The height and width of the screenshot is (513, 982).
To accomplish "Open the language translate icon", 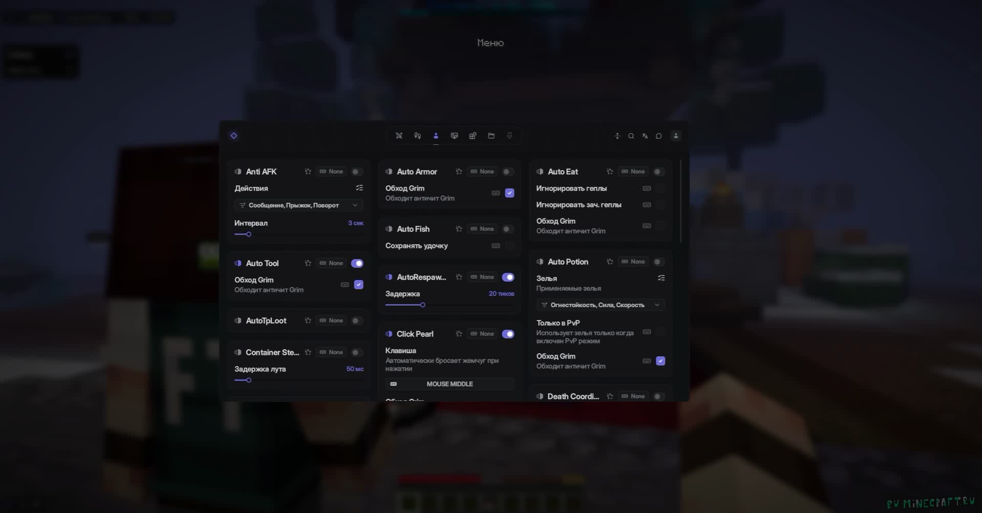I will click(x=645, y=136).
